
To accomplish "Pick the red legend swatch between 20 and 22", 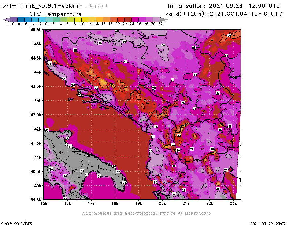I will point(120,20).
